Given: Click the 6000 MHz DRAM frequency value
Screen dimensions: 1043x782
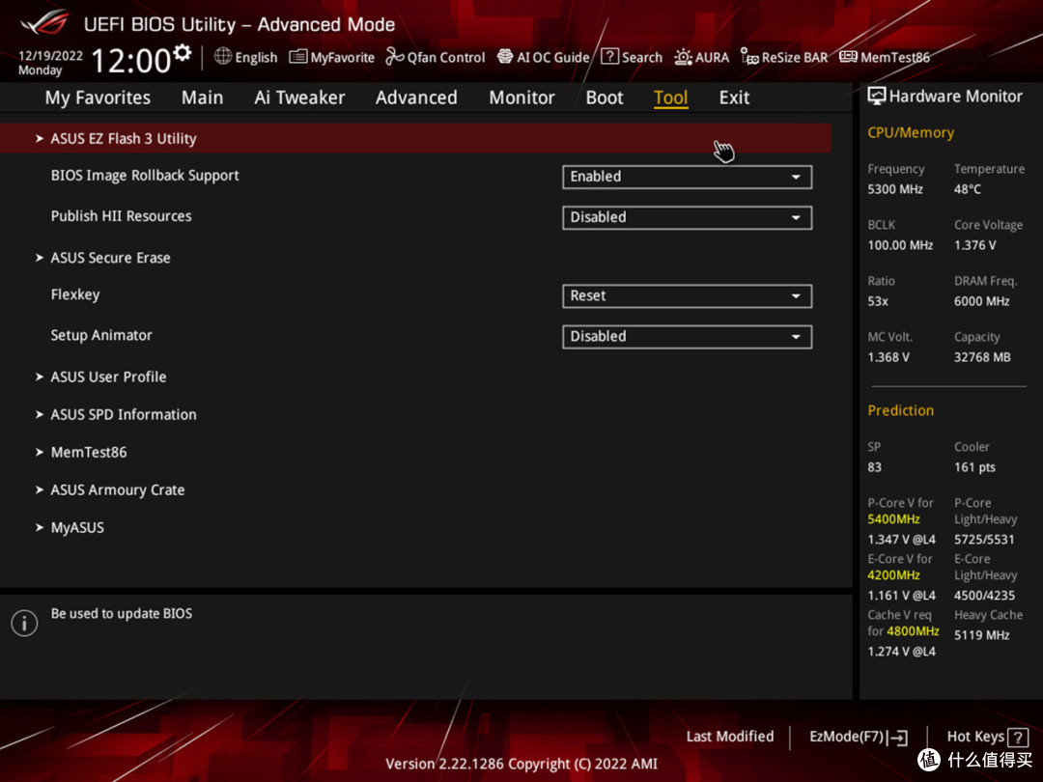Looking at the screenshot, I should [x=982, y=301].
